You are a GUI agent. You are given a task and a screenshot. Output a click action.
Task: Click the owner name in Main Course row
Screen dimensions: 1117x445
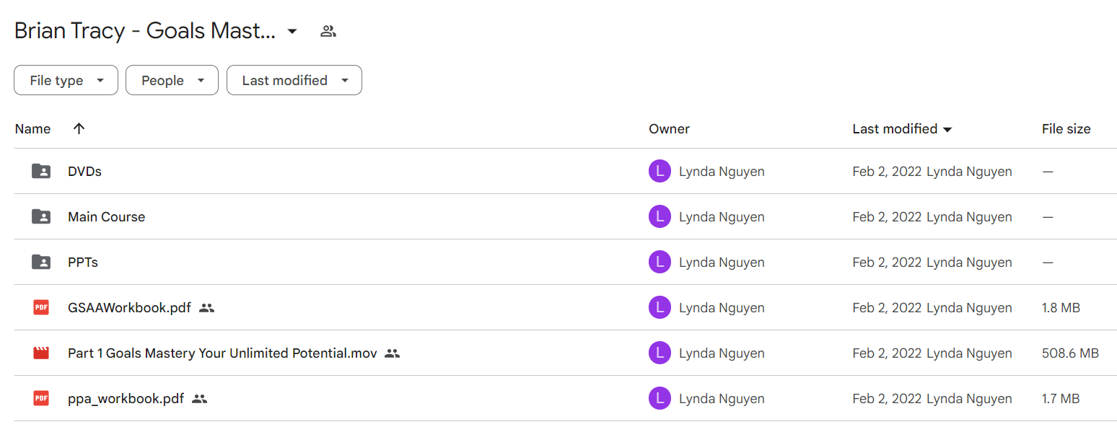(722, 217)
